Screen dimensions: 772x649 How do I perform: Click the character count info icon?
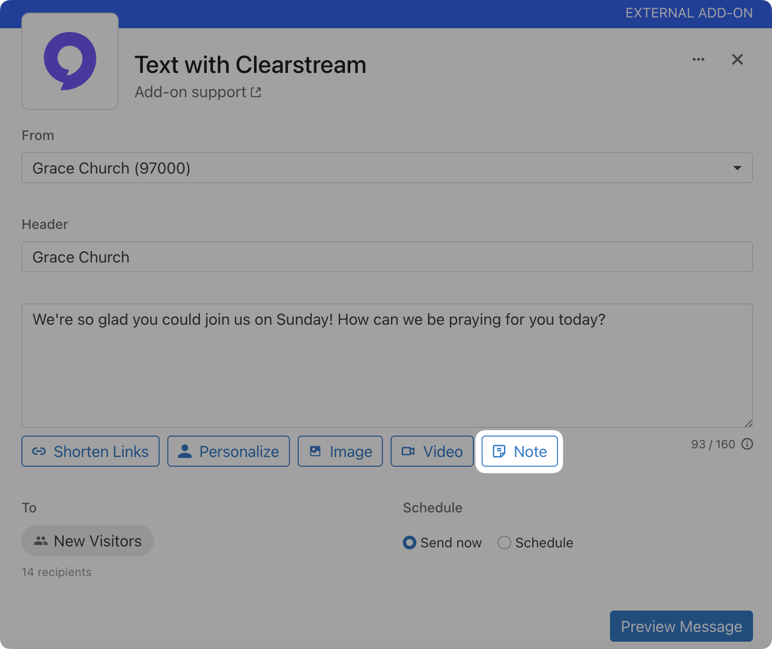tap(747, 444)
